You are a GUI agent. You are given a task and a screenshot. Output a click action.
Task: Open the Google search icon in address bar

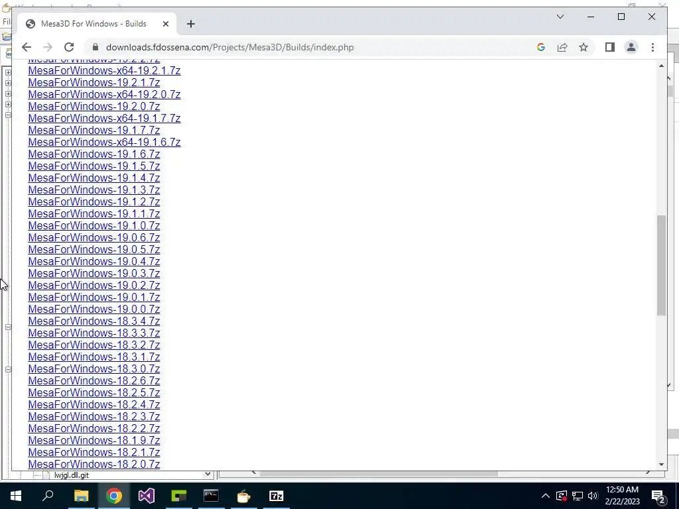541,47
